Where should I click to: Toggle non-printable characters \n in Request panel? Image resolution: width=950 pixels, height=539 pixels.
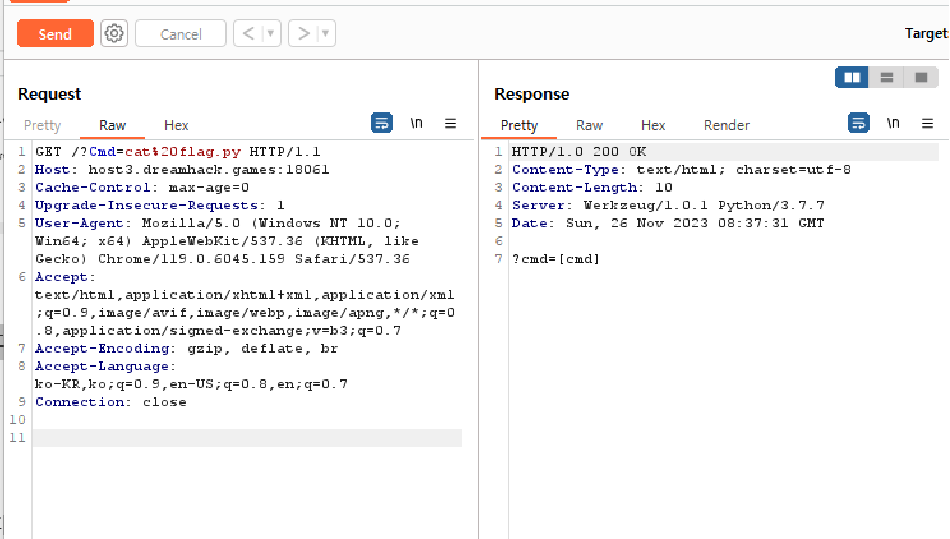(416, 123)
